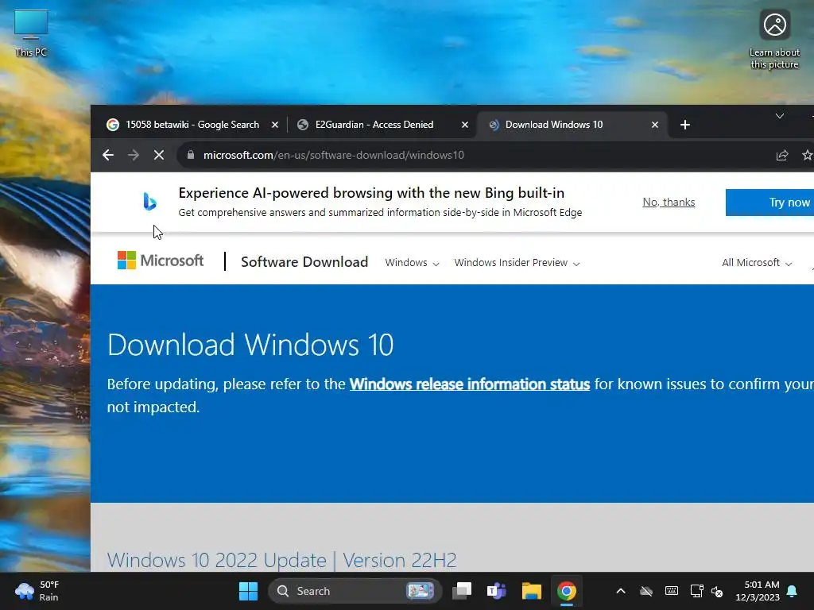Viewport: 814px width, 610px height.
Task: Show hidden tray icons
Action: click(620, 591)
